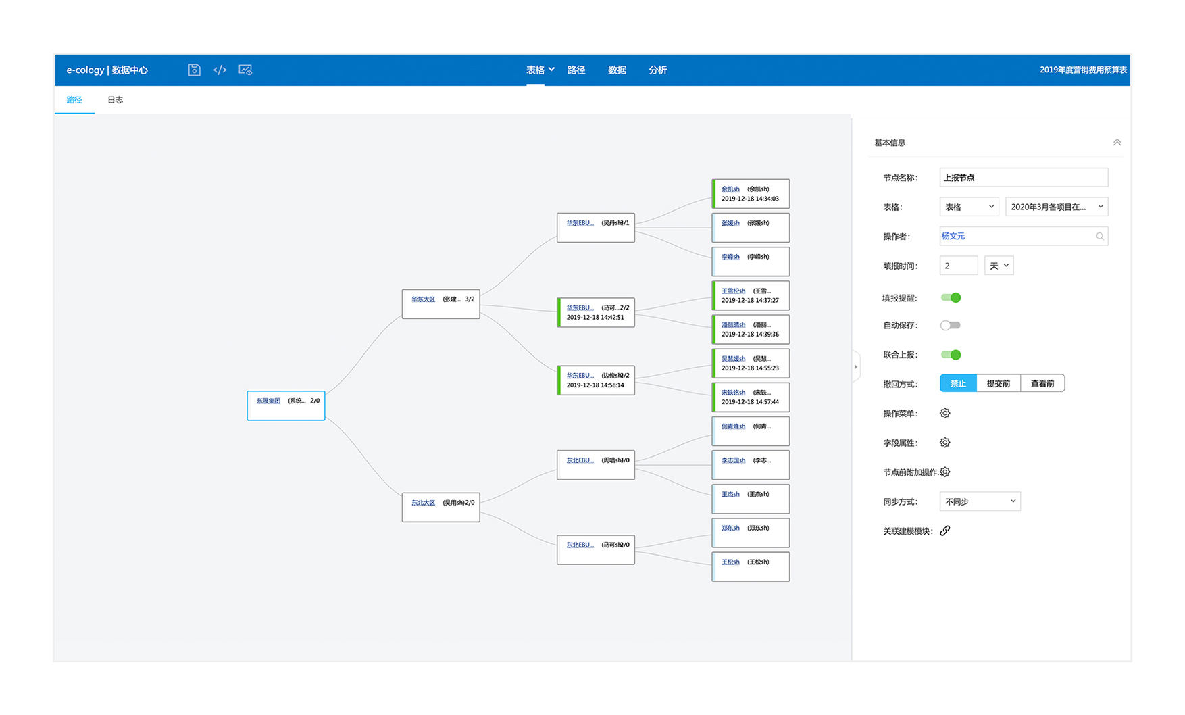The image size is (1185, 715).
Task: Open 操作菜单 gear settings
Action: pos(944,413)
